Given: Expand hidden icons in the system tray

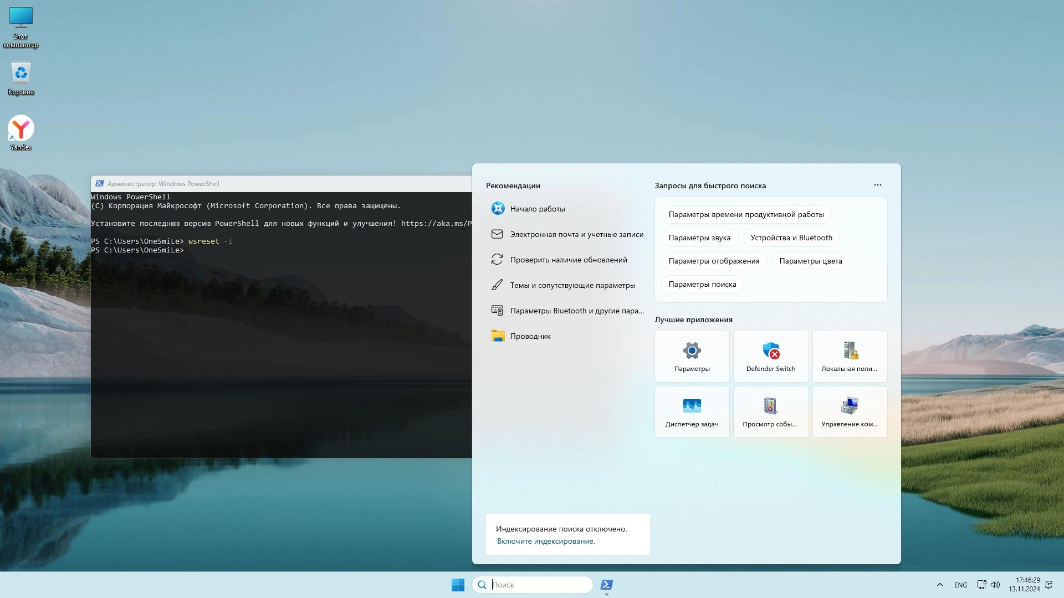Looking at the screenshot, I should 940,585.
